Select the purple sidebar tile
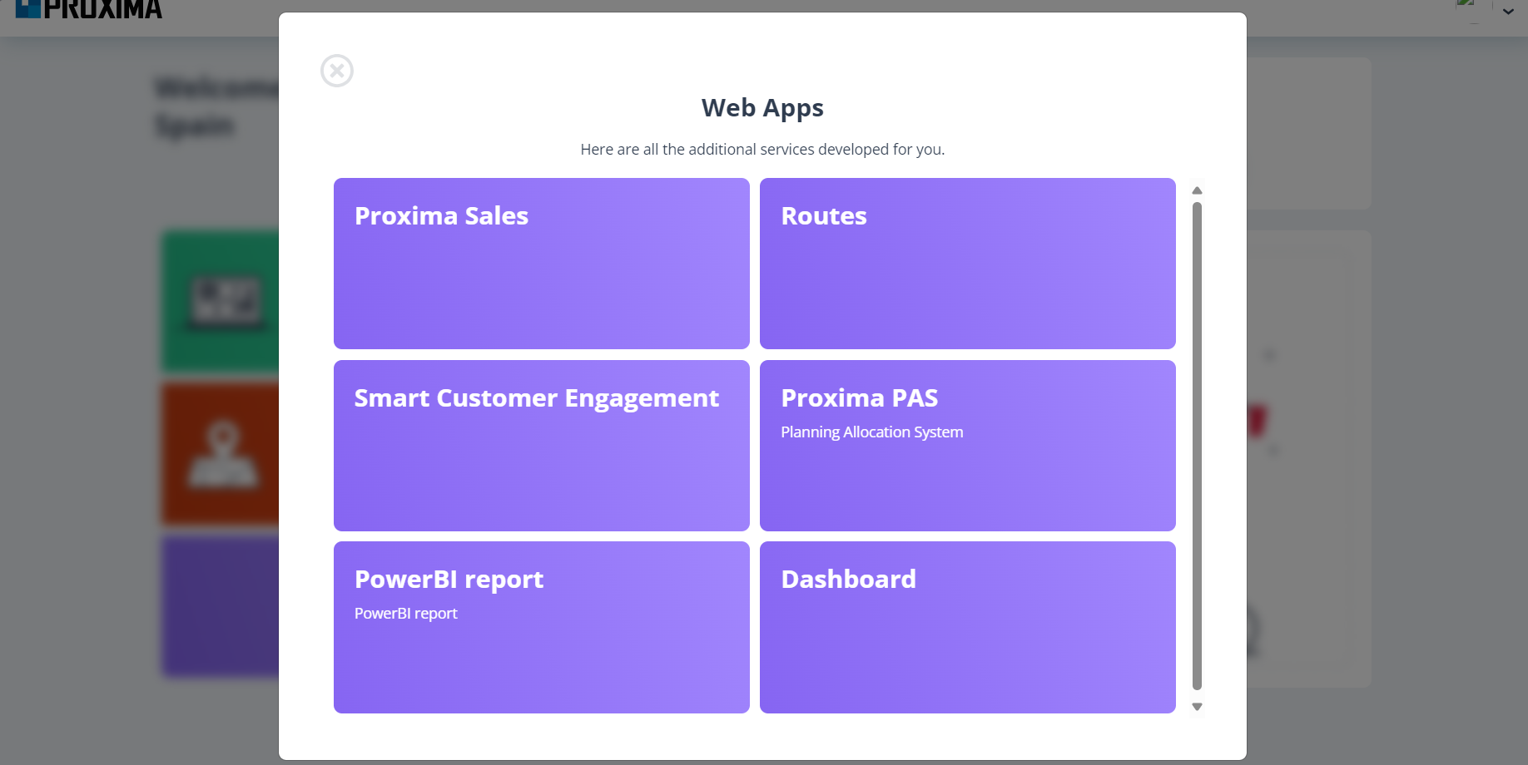 [x=221, y=606]
